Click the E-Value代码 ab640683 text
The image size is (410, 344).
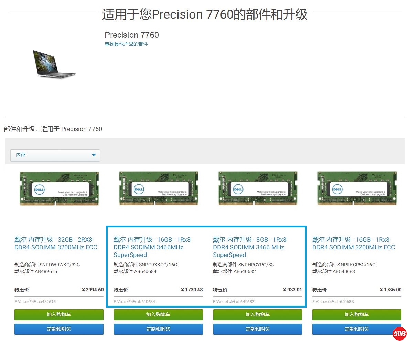333,302
